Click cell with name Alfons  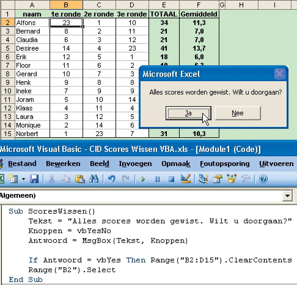point(32,23)
